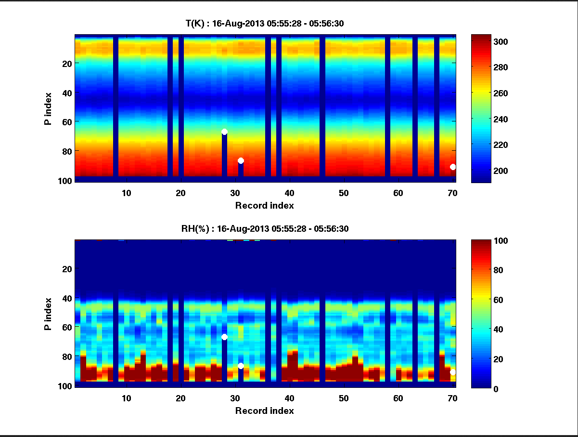Click the RH(%) plot title
578x437 pixels.
tap(264, 228)
